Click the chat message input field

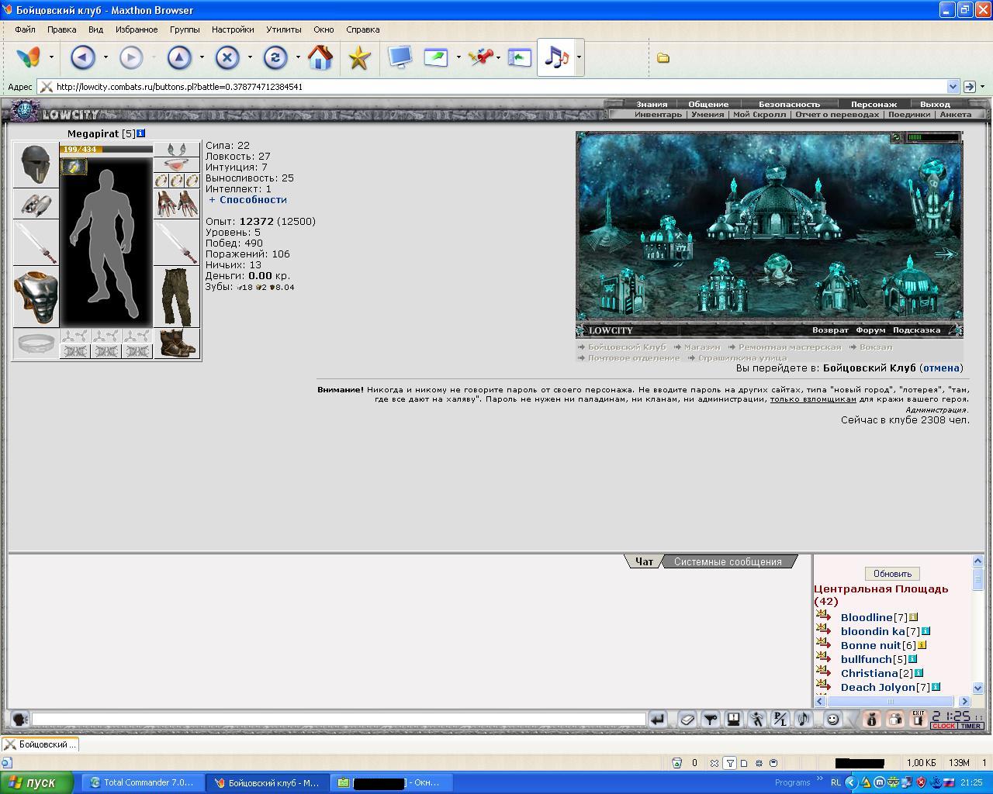click(x=338, y=720)
